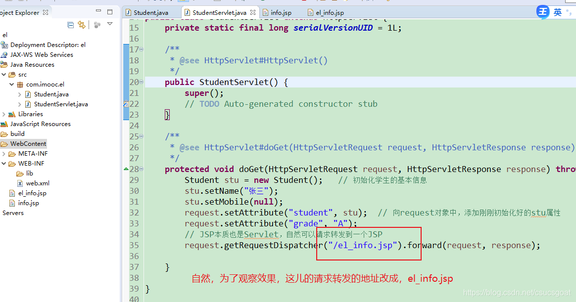
Task: Select JavaScript Resources node
Action: (41, 124)
